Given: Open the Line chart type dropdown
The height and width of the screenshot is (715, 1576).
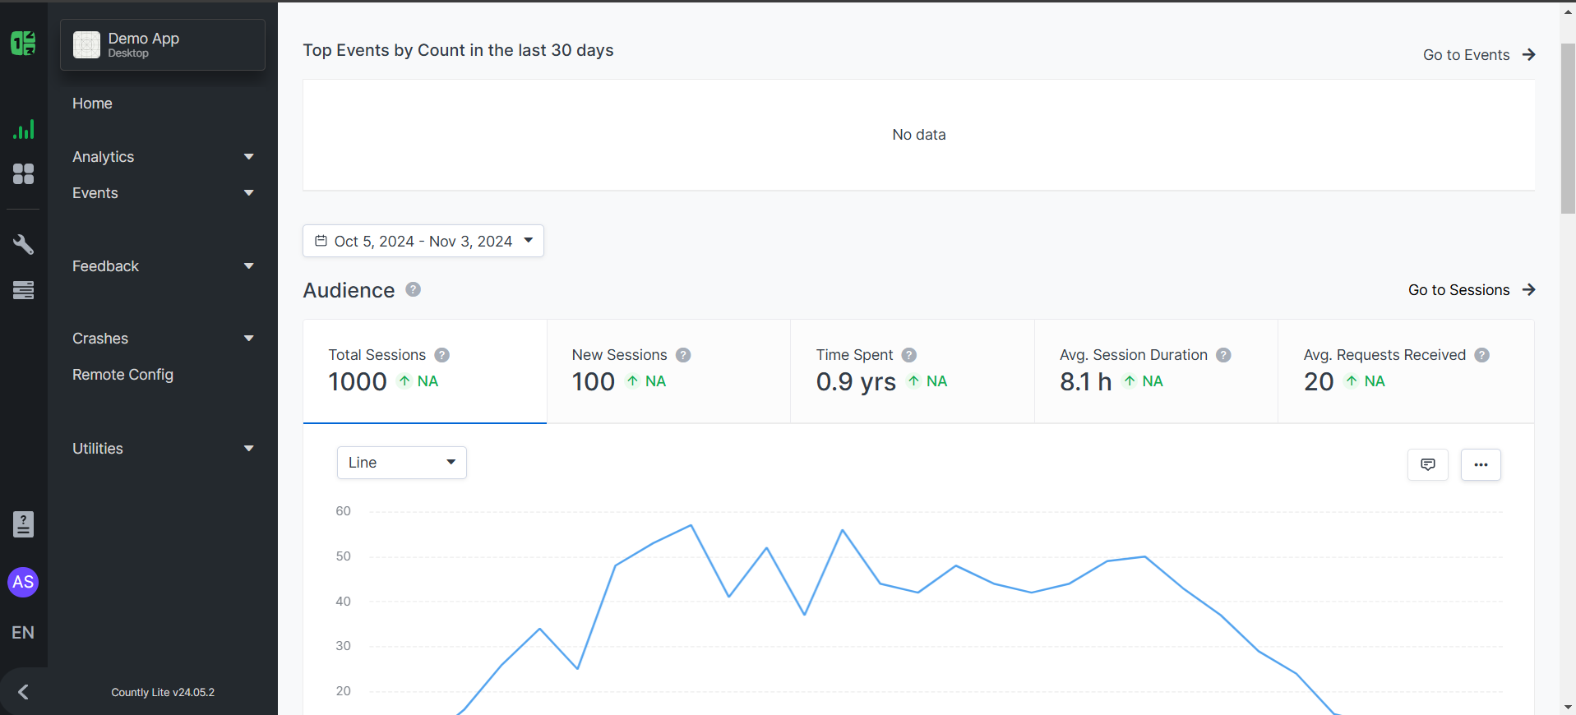Looking at the screenshot, I should [401, 463].
